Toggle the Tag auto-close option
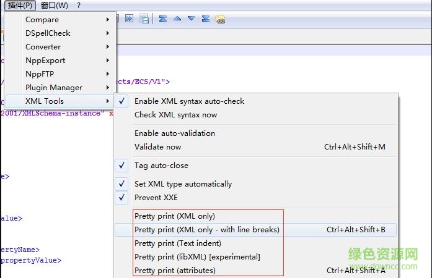 pyautogui.click(x=161, y=166)
